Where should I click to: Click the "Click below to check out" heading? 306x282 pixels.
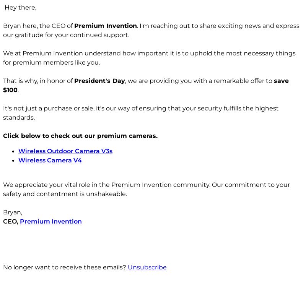(x=80, y=136)
